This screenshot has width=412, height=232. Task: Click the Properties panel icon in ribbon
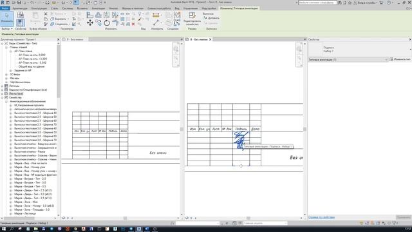21,23
